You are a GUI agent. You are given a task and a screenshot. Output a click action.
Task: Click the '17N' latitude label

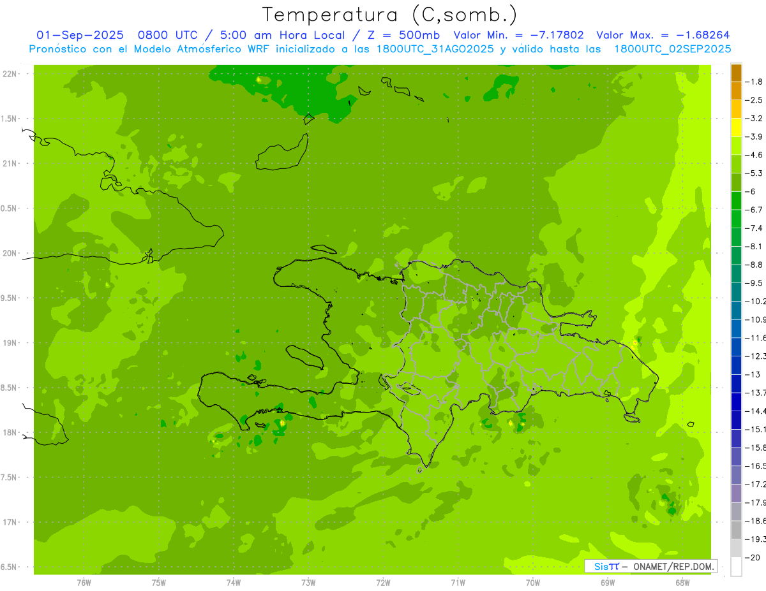9,522
